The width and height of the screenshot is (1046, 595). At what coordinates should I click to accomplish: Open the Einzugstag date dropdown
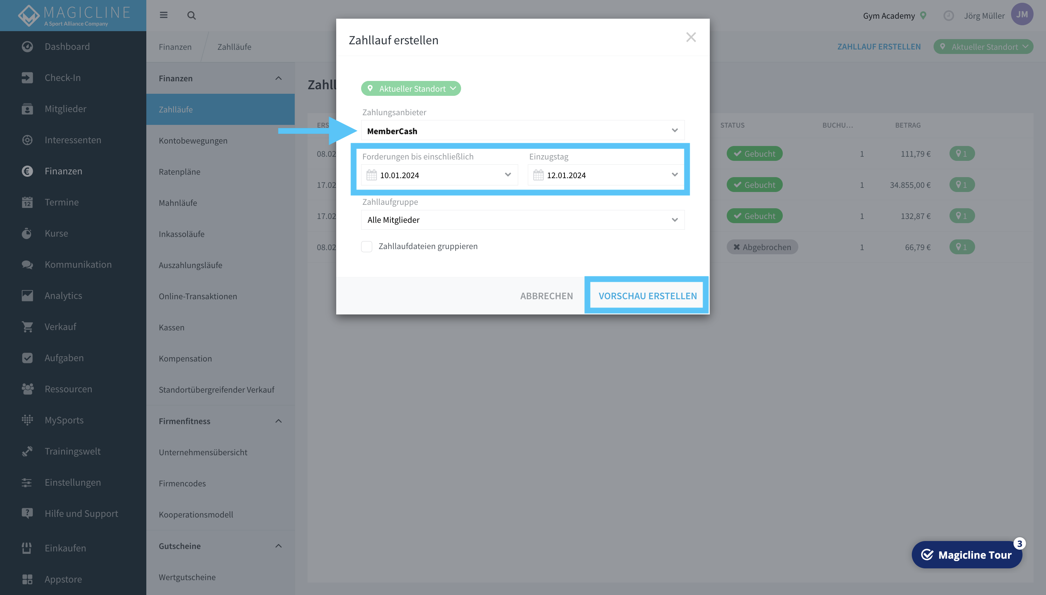click(606, 175)
